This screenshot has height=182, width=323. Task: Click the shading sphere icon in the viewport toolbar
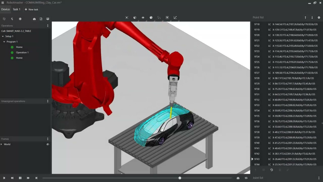tap(151, 18)
